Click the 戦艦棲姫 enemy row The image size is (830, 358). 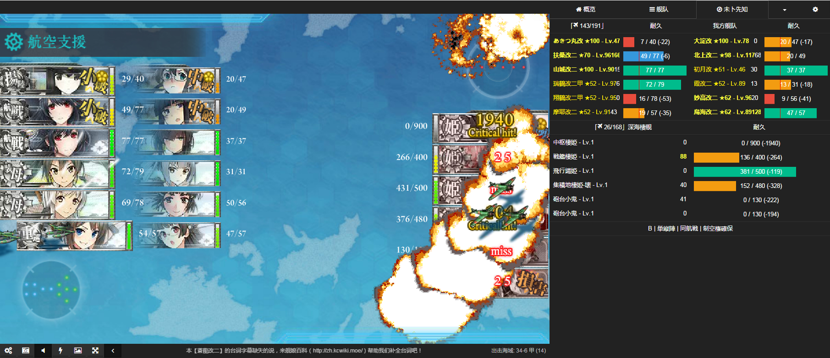[690, 157]
